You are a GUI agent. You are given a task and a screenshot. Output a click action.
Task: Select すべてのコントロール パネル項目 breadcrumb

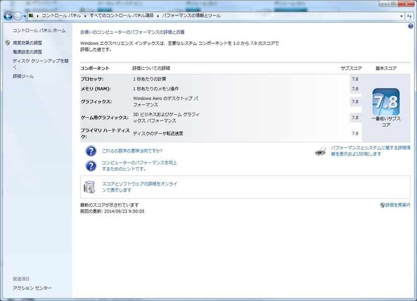point(121,16)
